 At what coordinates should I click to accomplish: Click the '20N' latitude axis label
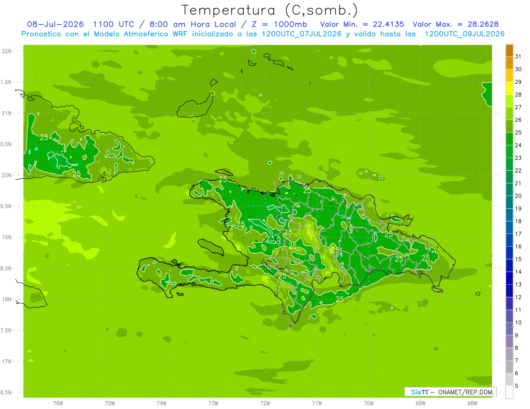(6, 175)
